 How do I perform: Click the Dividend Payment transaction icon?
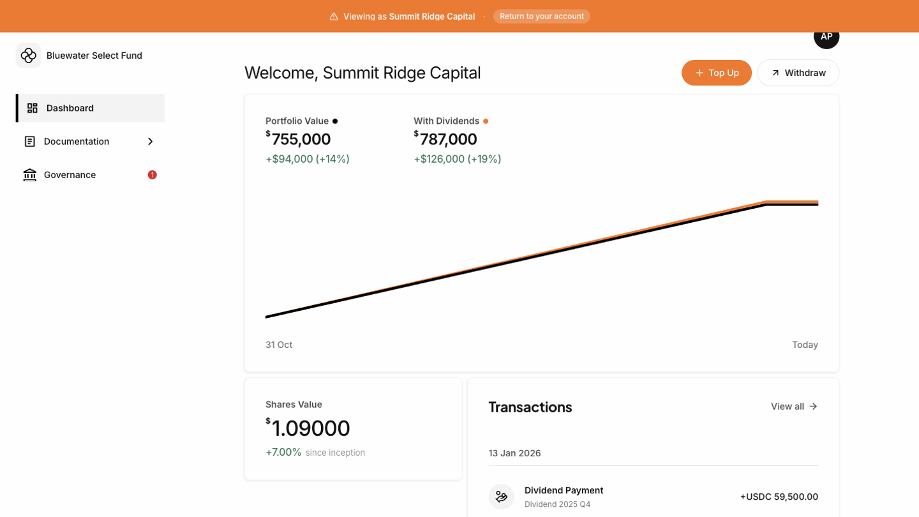502,497
